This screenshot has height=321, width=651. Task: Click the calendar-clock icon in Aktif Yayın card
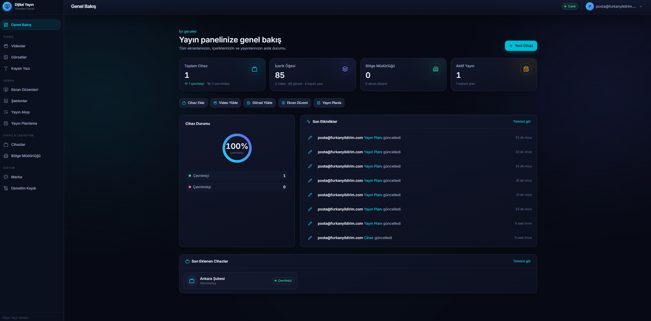click(526, 69)
